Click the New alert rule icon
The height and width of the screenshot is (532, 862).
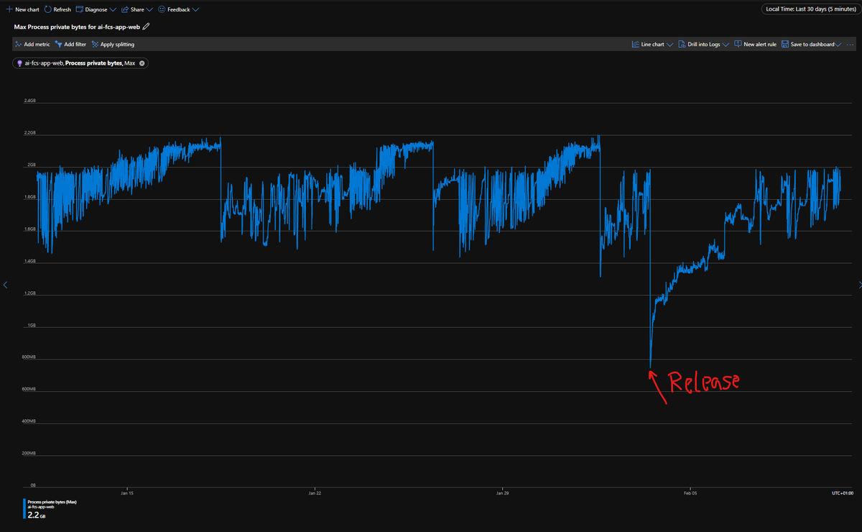[738, 44]
